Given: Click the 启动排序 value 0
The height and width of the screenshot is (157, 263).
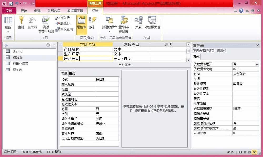Looking at the screenshot, I should pyautogui.click(x=246, y=133).
